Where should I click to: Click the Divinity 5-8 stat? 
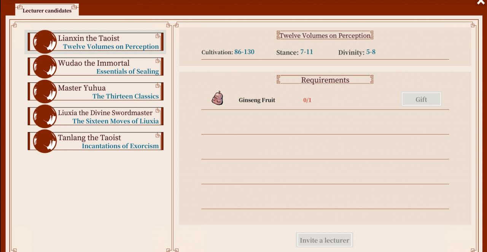tap(356, 52)
